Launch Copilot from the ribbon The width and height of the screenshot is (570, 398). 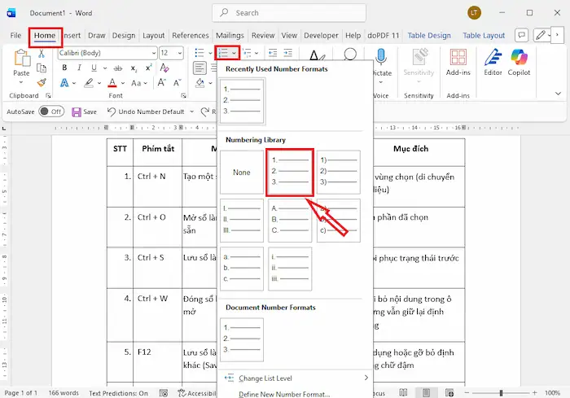tap(520, 62)
